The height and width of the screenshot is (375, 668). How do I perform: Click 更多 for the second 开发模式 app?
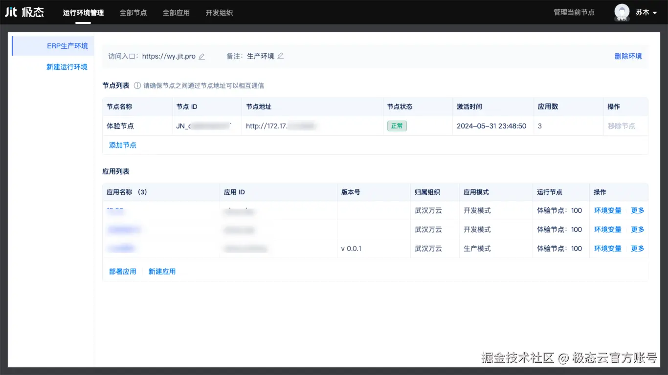(x=638, y=229)
